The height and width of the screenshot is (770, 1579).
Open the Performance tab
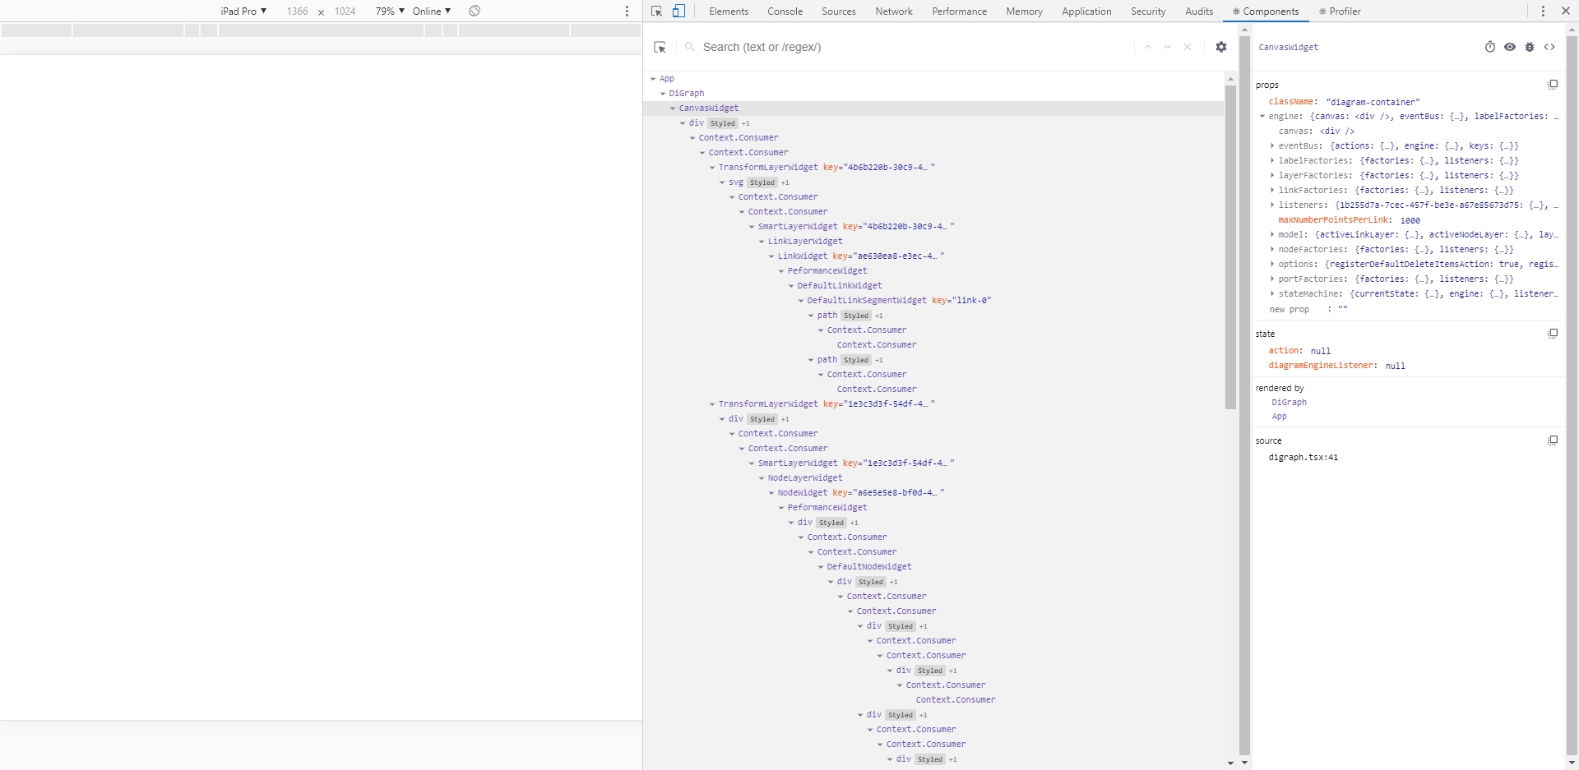tap(960, 12)
